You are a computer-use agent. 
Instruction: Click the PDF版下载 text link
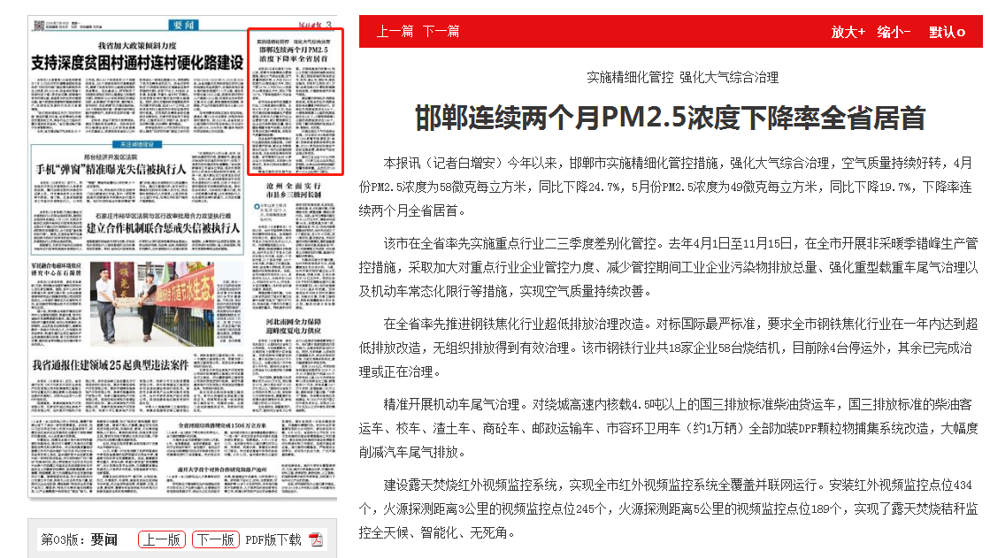point(272,539)
